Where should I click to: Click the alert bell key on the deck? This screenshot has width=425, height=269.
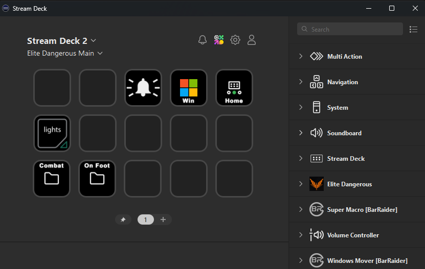(x=143, y=88)
